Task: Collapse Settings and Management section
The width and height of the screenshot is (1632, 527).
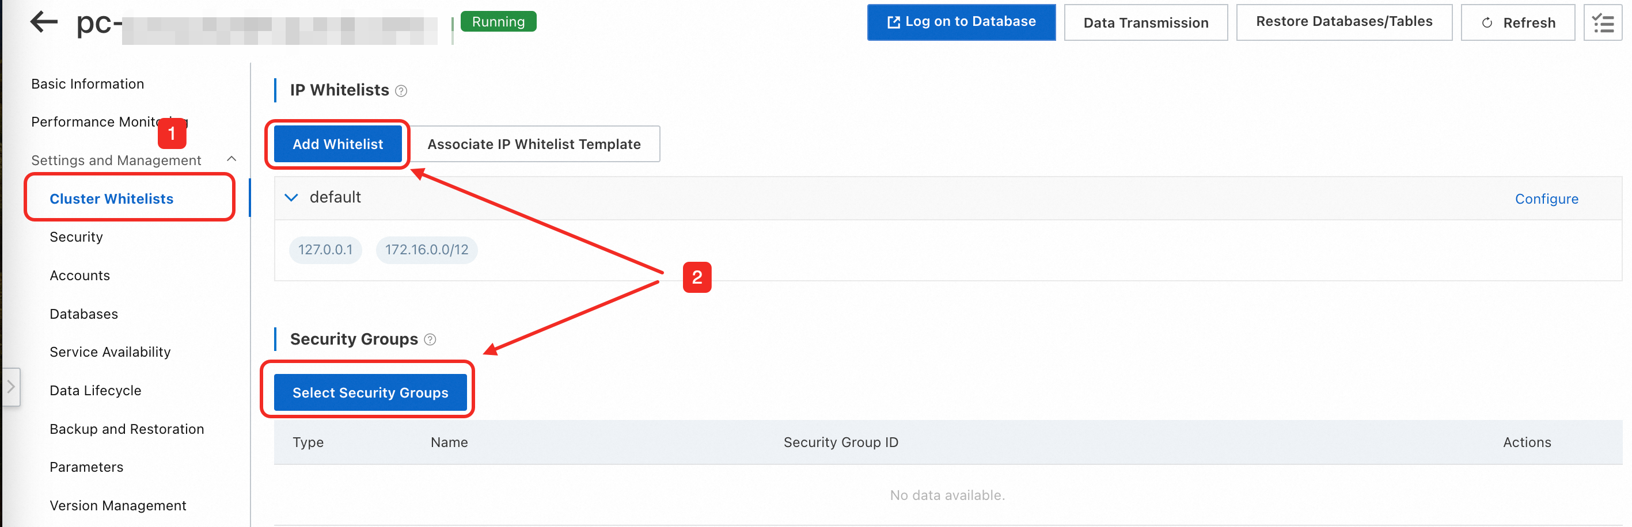Action: 231,159
